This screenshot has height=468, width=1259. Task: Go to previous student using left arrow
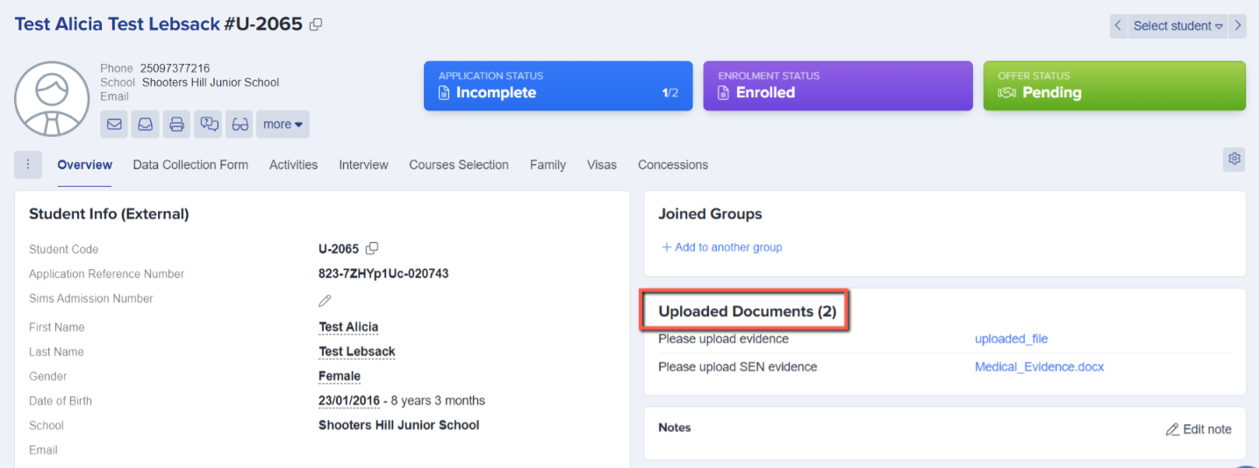click(1118, 25)
